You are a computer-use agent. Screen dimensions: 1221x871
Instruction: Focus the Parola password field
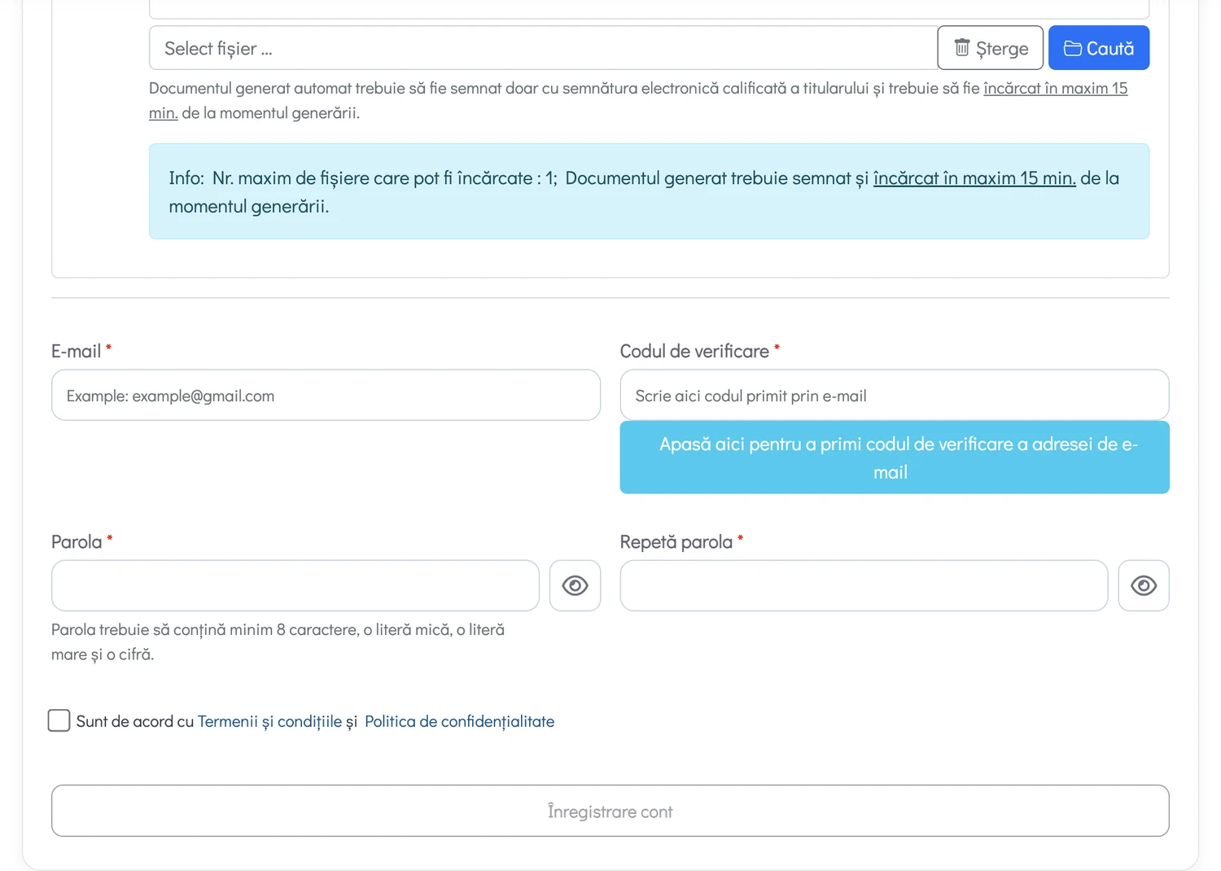click(x=295, y=585)
